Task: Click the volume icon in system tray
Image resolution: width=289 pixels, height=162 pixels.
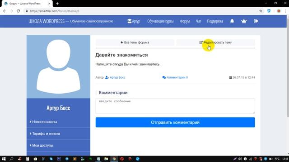Action: tap(240, 159)
